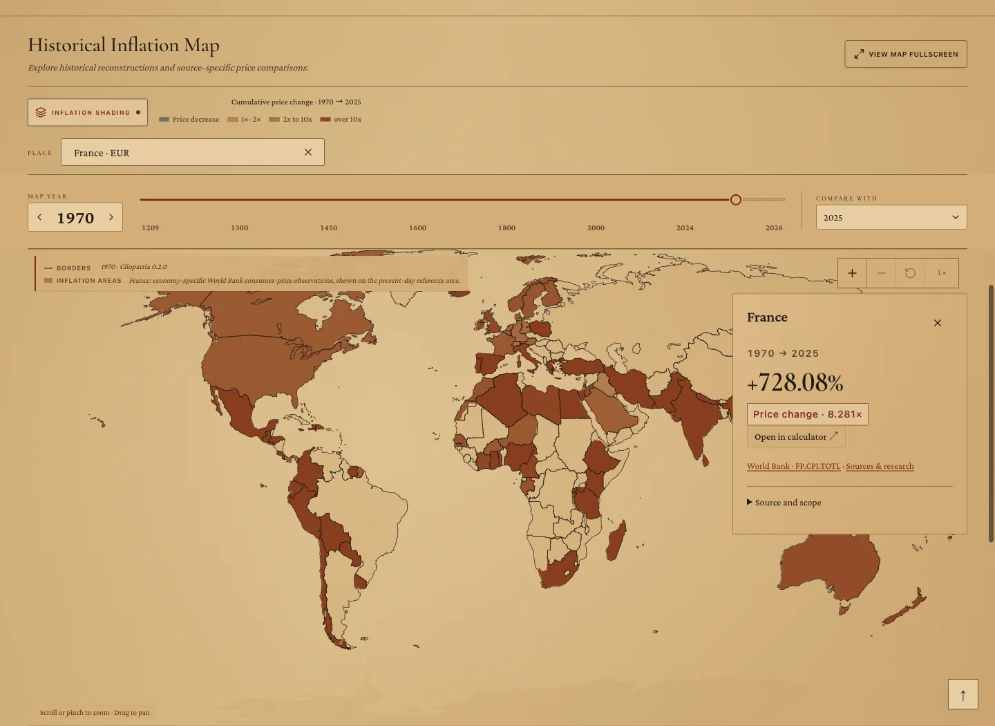Image resolution: width=995 pixels, height=726 pixels.
Task: Reset the map view rotation icon
Action: tap(910, 273)
